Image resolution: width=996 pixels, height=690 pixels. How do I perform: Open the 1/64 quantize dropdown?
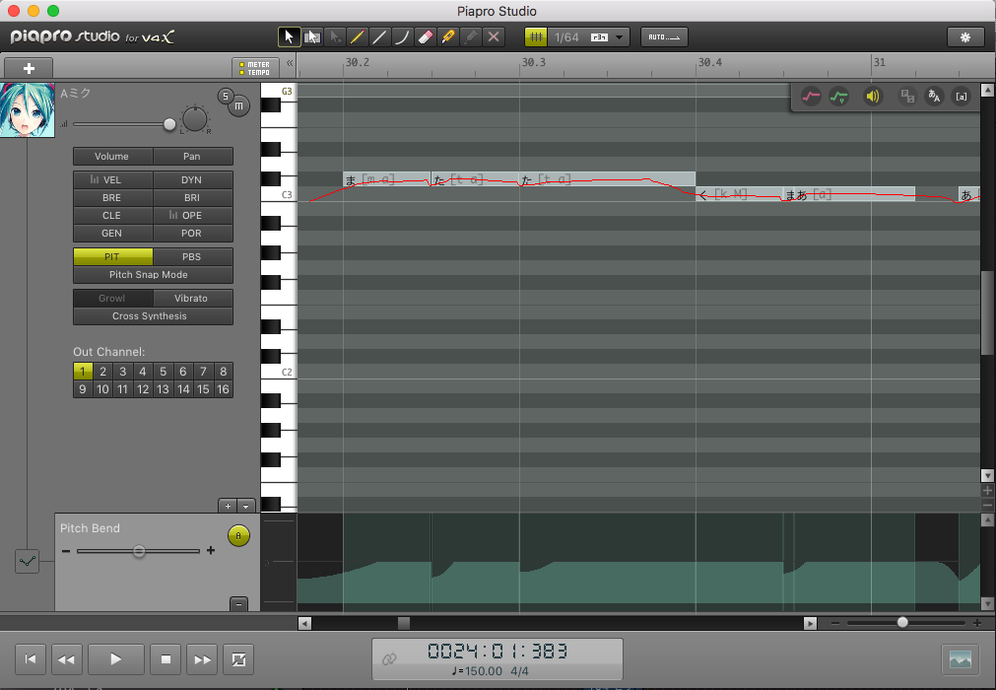[588, 36]
